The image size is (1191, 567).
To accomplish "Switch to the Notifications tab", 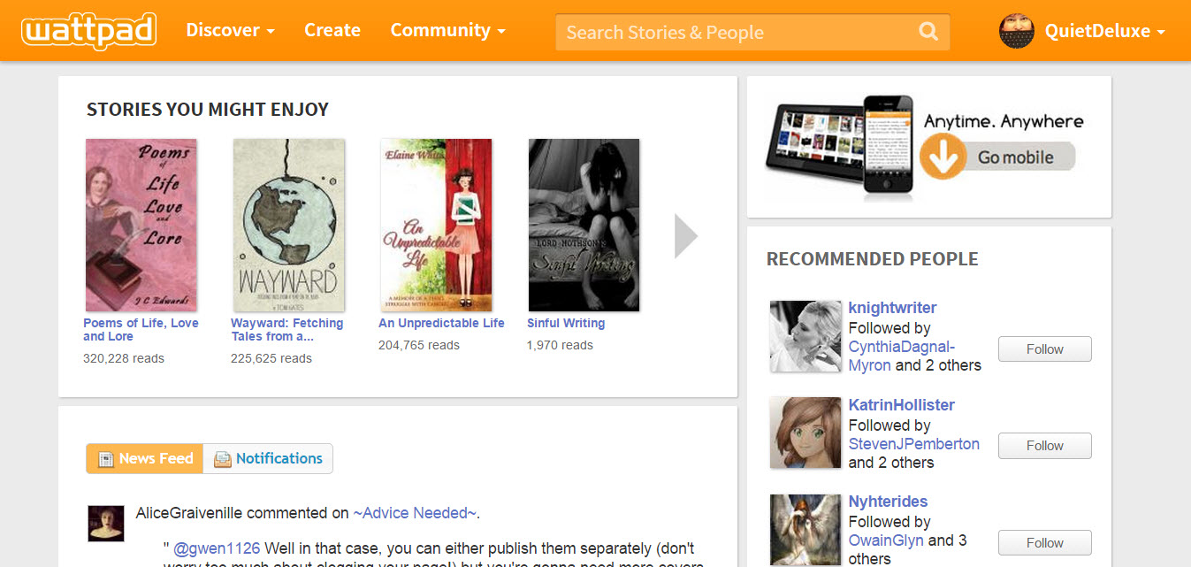I will [268, 458].
